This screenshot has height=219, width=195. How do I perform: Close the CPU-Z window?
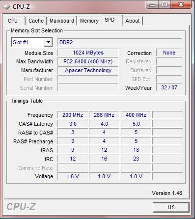(181, 4)
